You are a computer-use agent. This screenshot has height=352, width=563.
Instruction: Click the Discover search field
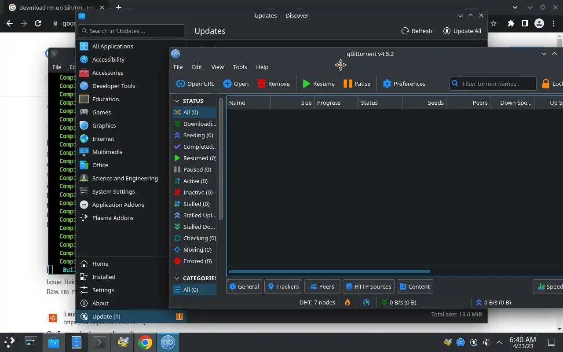[x=131, y=31]
